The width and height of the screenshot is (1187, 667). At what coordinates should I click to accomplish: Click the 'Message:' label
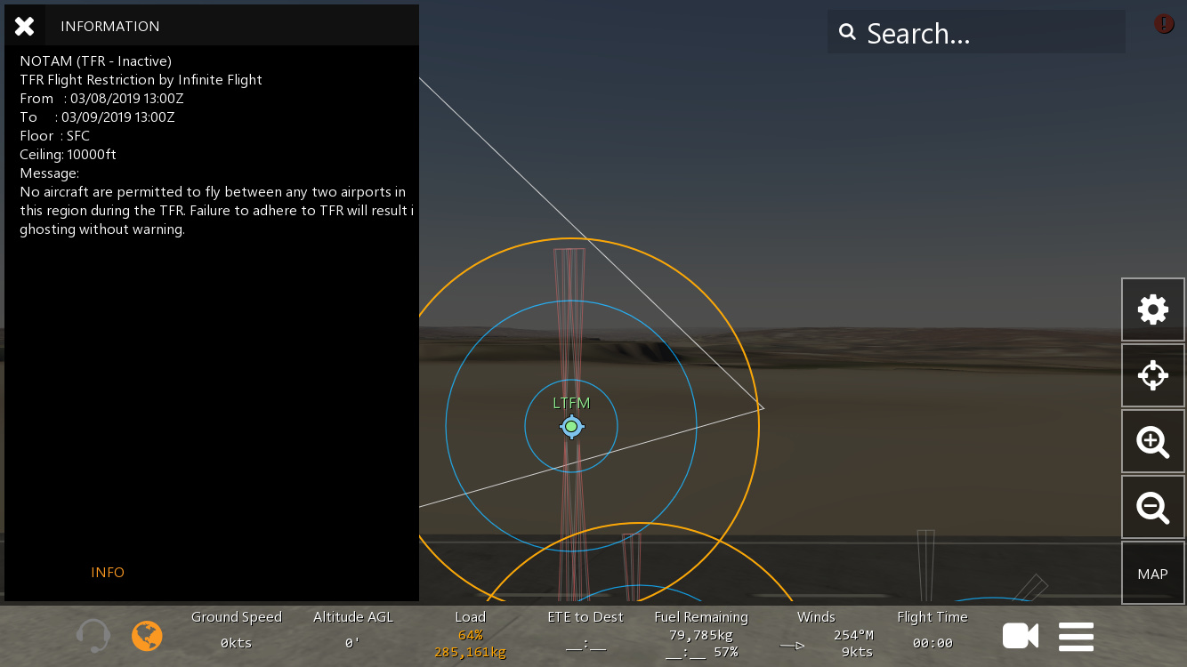pyautogui.click(x=50, y=173)
